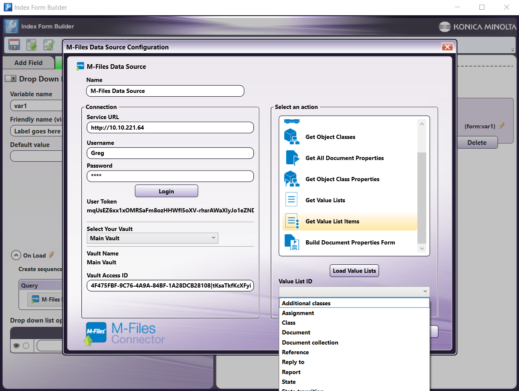Viewport: 519px width, 391px height.
Task: Close the M-Files Data Source Configuration dialog
Action: (x=447, y=47)
